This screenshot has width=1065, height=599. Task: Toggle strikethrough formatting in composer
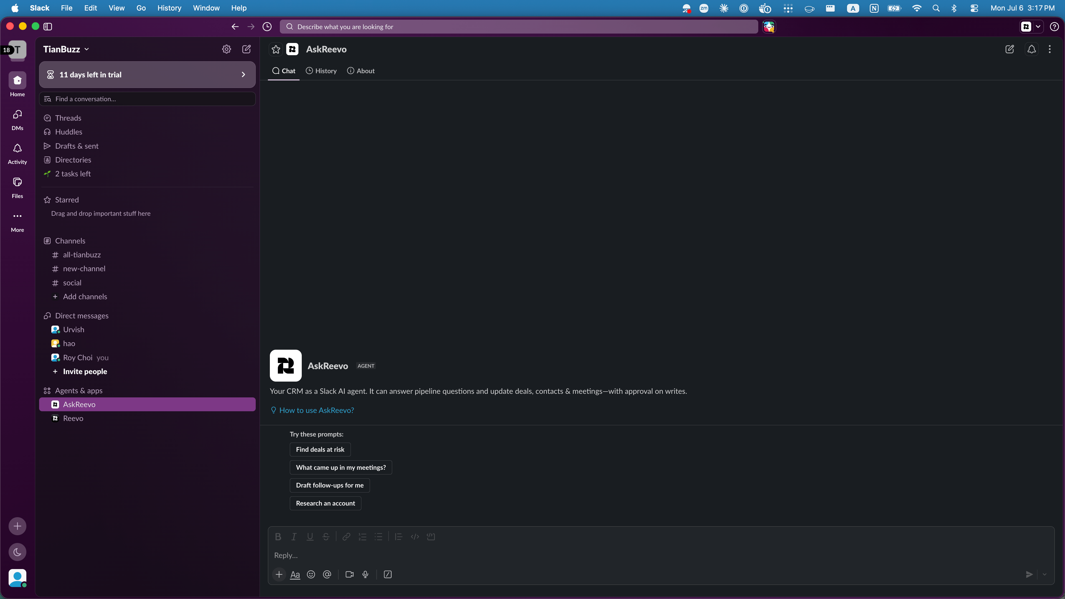[x=326, y=537]
